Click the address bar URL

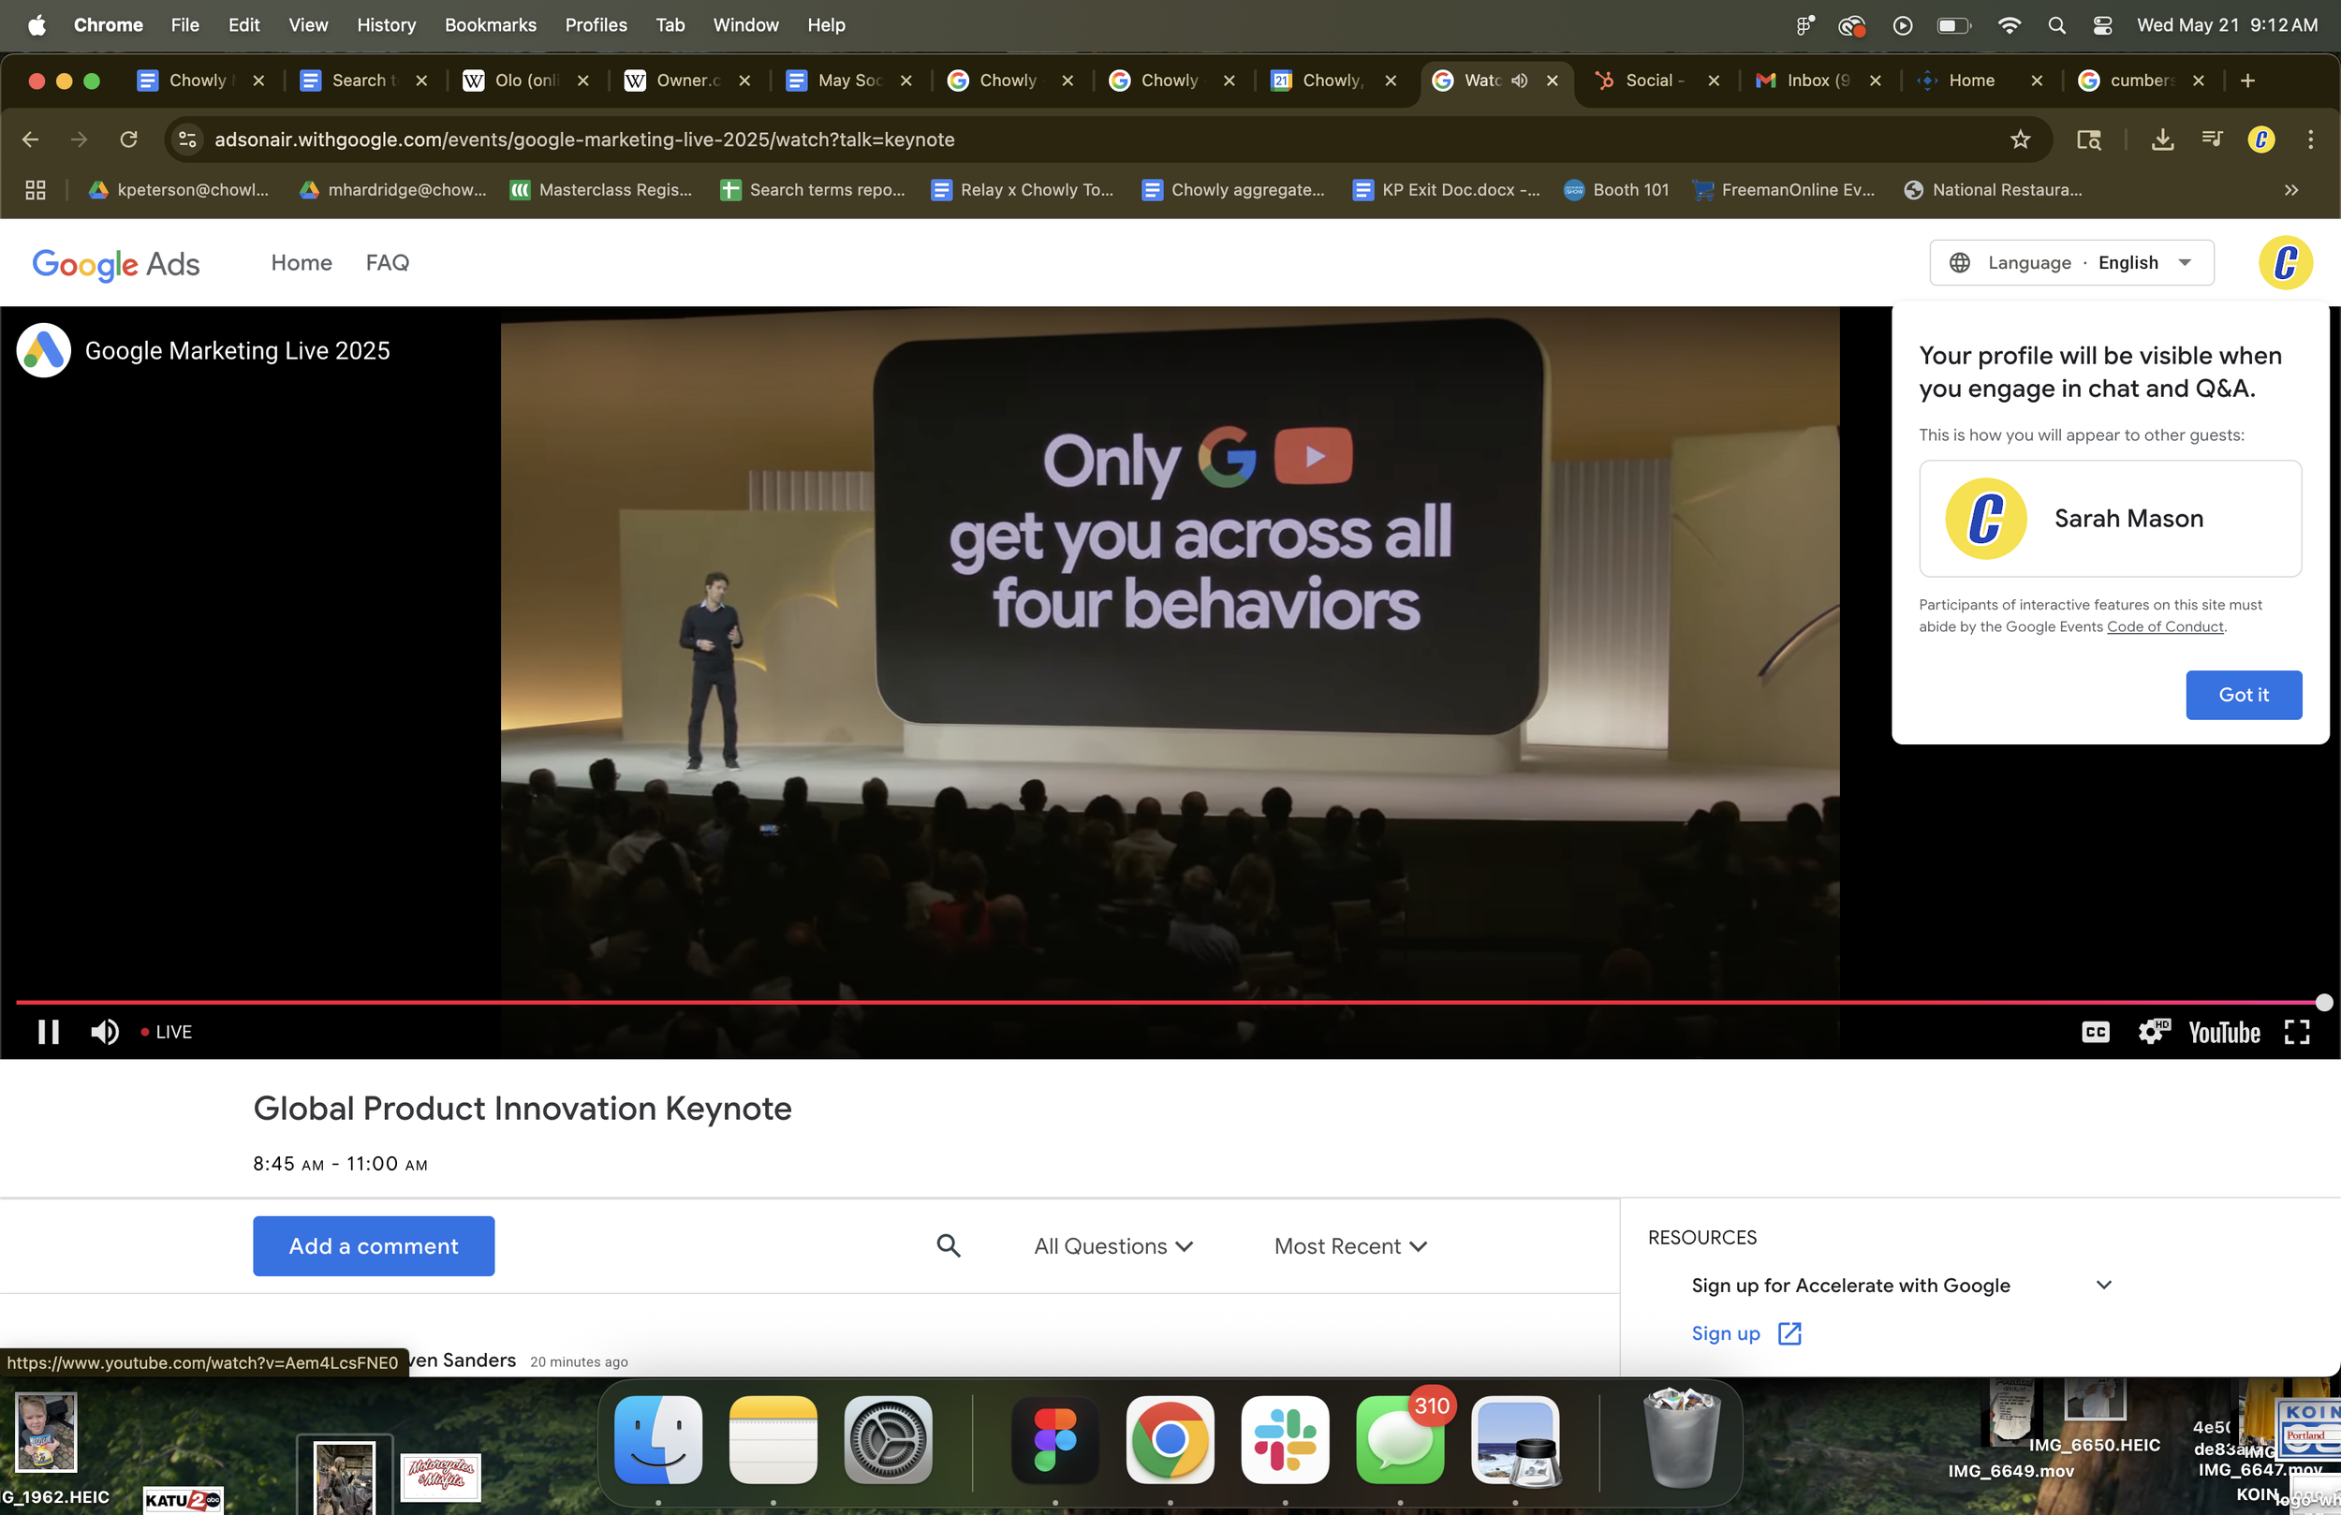584,140
